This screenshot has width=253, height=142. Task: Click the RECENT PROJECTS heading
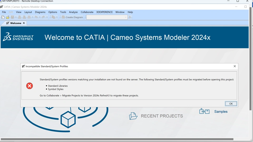point(162,116)
